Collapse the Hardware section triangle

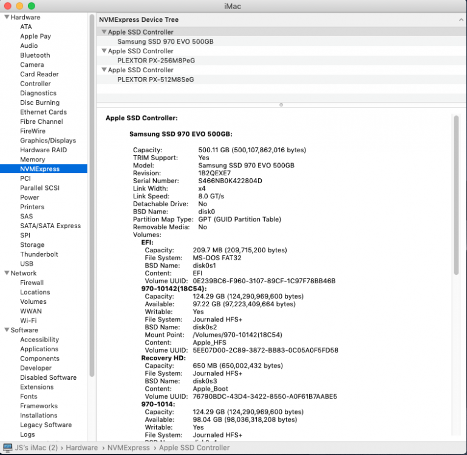coord(7,17)
